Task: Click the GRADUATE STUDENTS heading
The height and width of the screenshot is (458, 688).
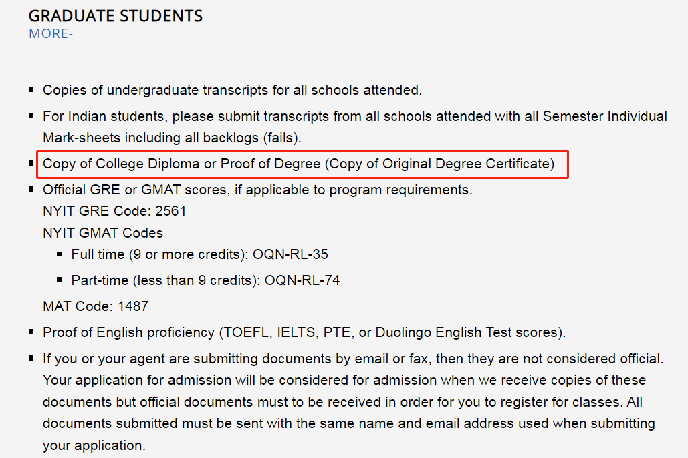Action: [x=116, y=16]
